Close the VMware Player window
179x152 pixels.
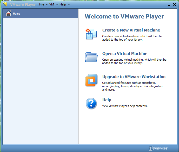175,5
